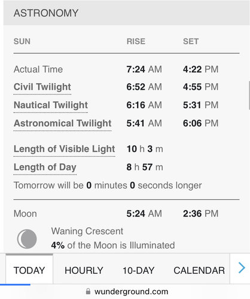250x299 pixels.
Task: Click the RISE column header
Action: (136, 41)
